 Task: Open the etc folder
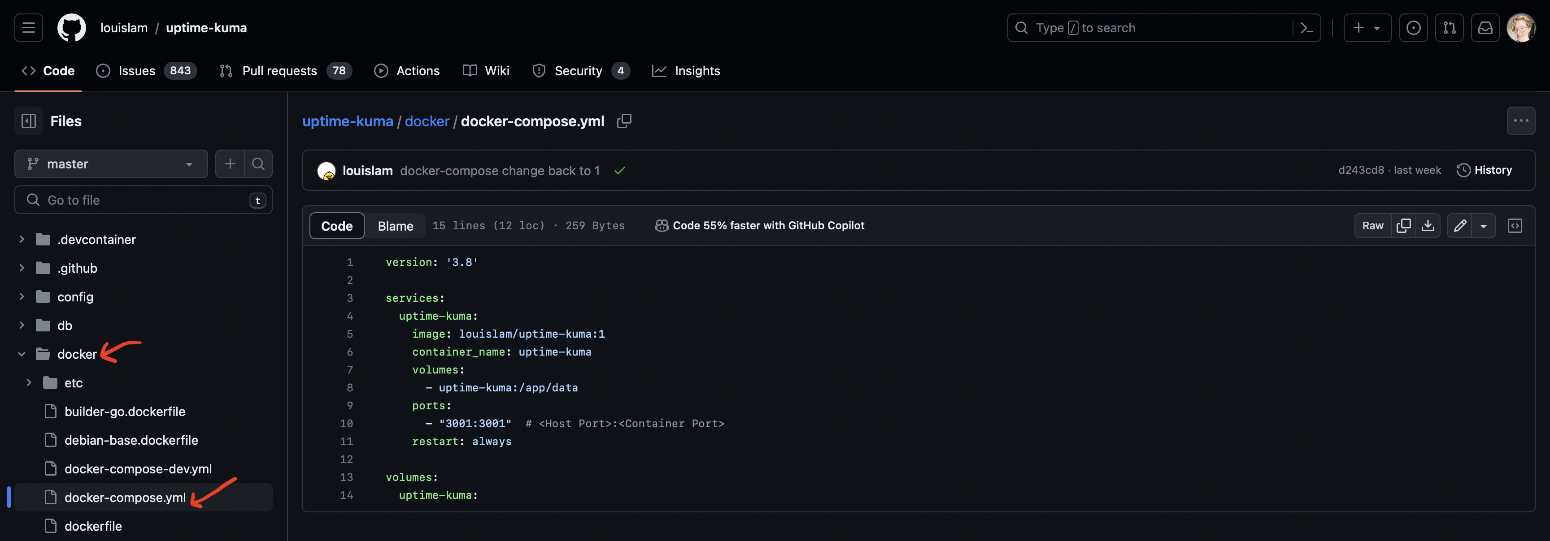point(74,382)
